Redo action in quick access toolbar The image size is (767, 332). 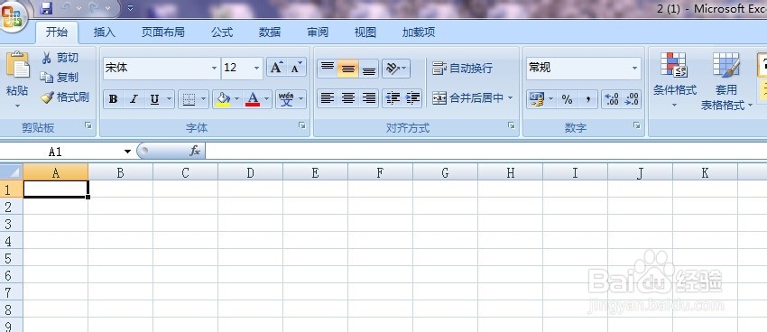click(95, 8)
